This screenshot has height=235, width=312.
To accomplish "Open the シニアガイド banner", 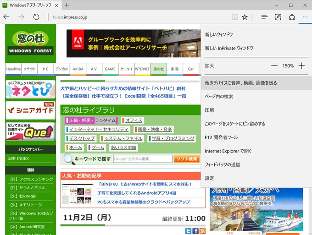I will [x=30, y=110].
